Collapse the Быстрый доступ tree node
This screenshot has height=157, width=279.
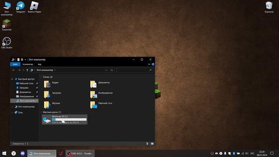coord(12,79)
